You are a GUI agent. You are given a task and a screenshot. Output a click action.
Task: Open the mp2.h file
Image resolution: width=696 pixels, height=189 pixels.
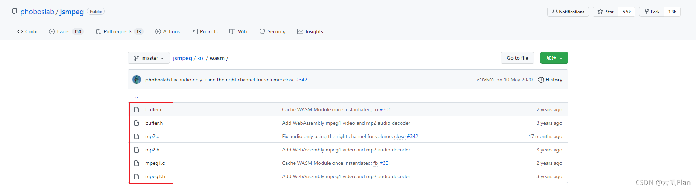[152, 150]
